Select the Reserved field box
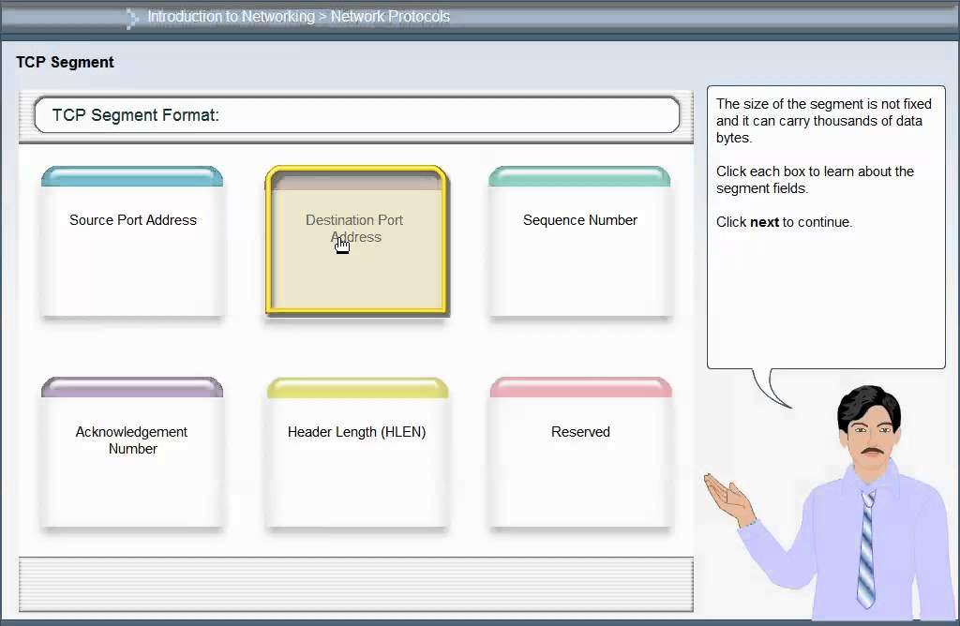The height and width of the screenshot is (626, 960). 580,453
